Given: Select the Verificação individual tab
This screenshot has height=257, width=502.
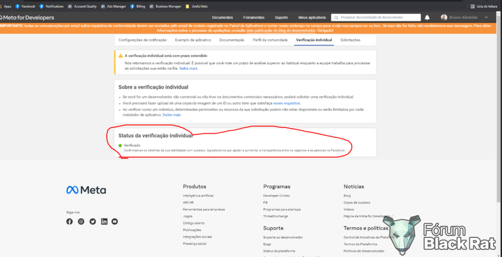Looking at the screenshot, I should click(x=314, y=40).
